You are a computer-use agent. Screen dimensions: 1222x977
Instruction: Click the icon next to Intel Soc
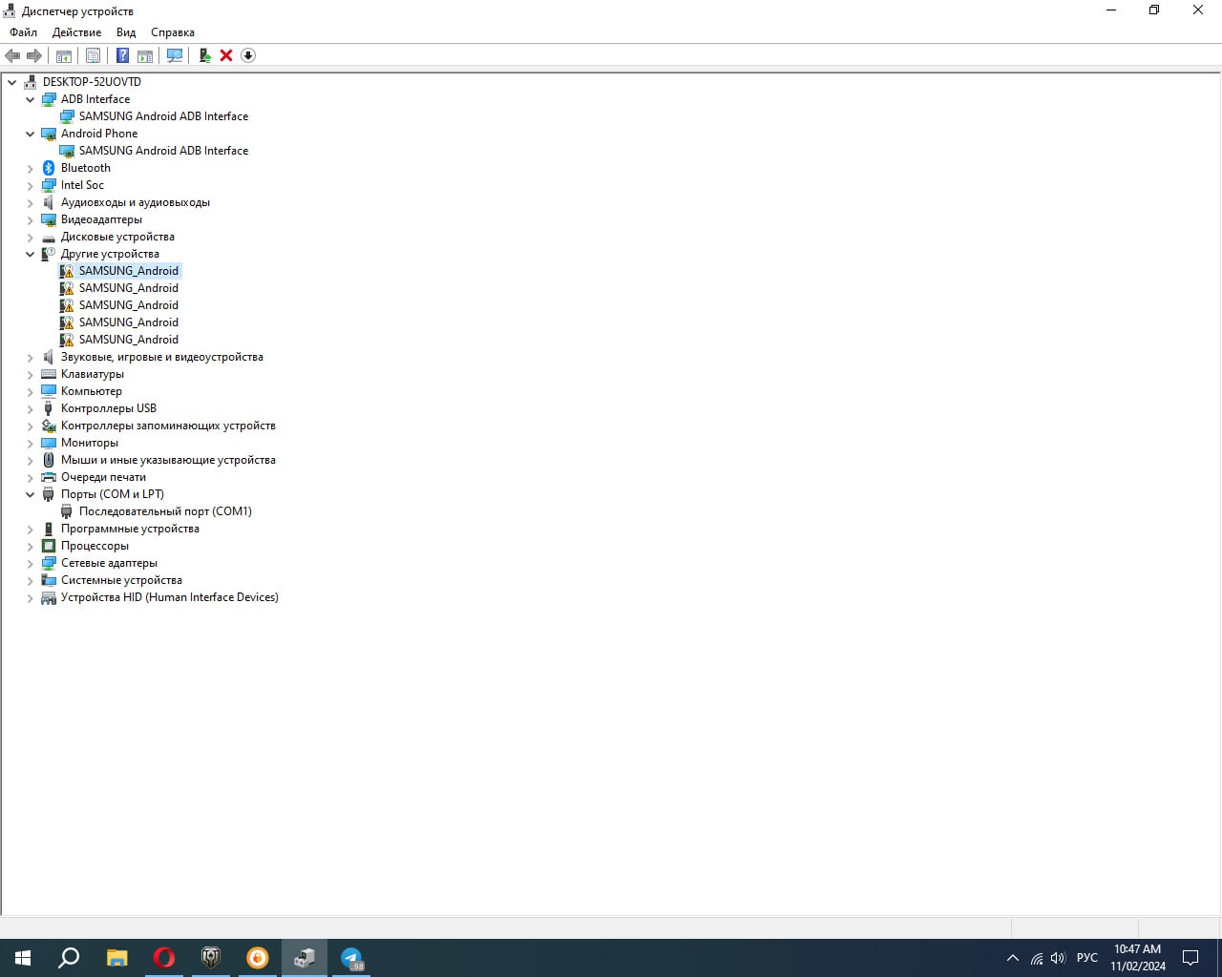tap(49, 185)
